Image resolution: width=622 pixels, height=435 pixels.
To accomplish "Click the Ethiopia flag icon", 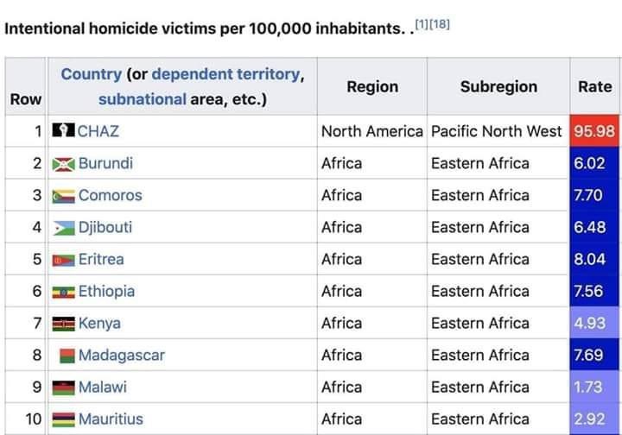I will pos(63,292).
